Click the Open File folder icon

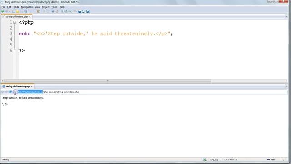[17, 11]
